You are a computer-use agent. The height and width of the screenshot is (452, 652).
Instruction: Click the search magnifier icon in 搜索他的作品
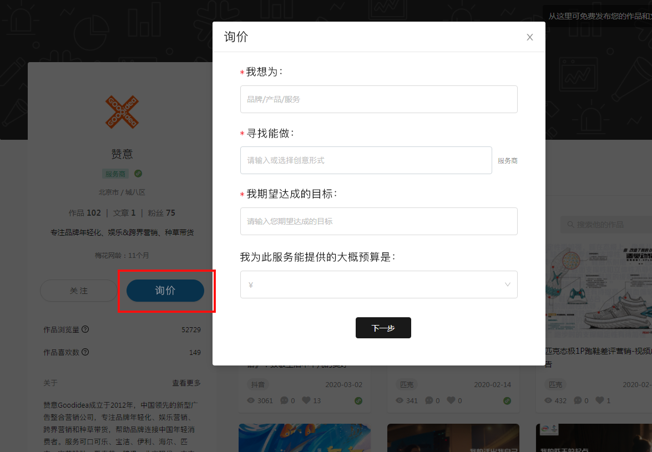tap(569, 225)
